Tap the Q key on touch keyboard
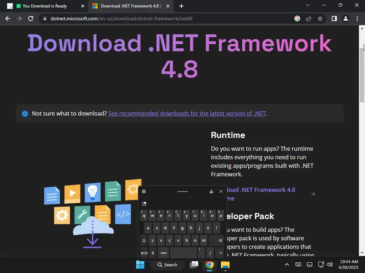This screenshot has height=273, width=365. [144, 215]
